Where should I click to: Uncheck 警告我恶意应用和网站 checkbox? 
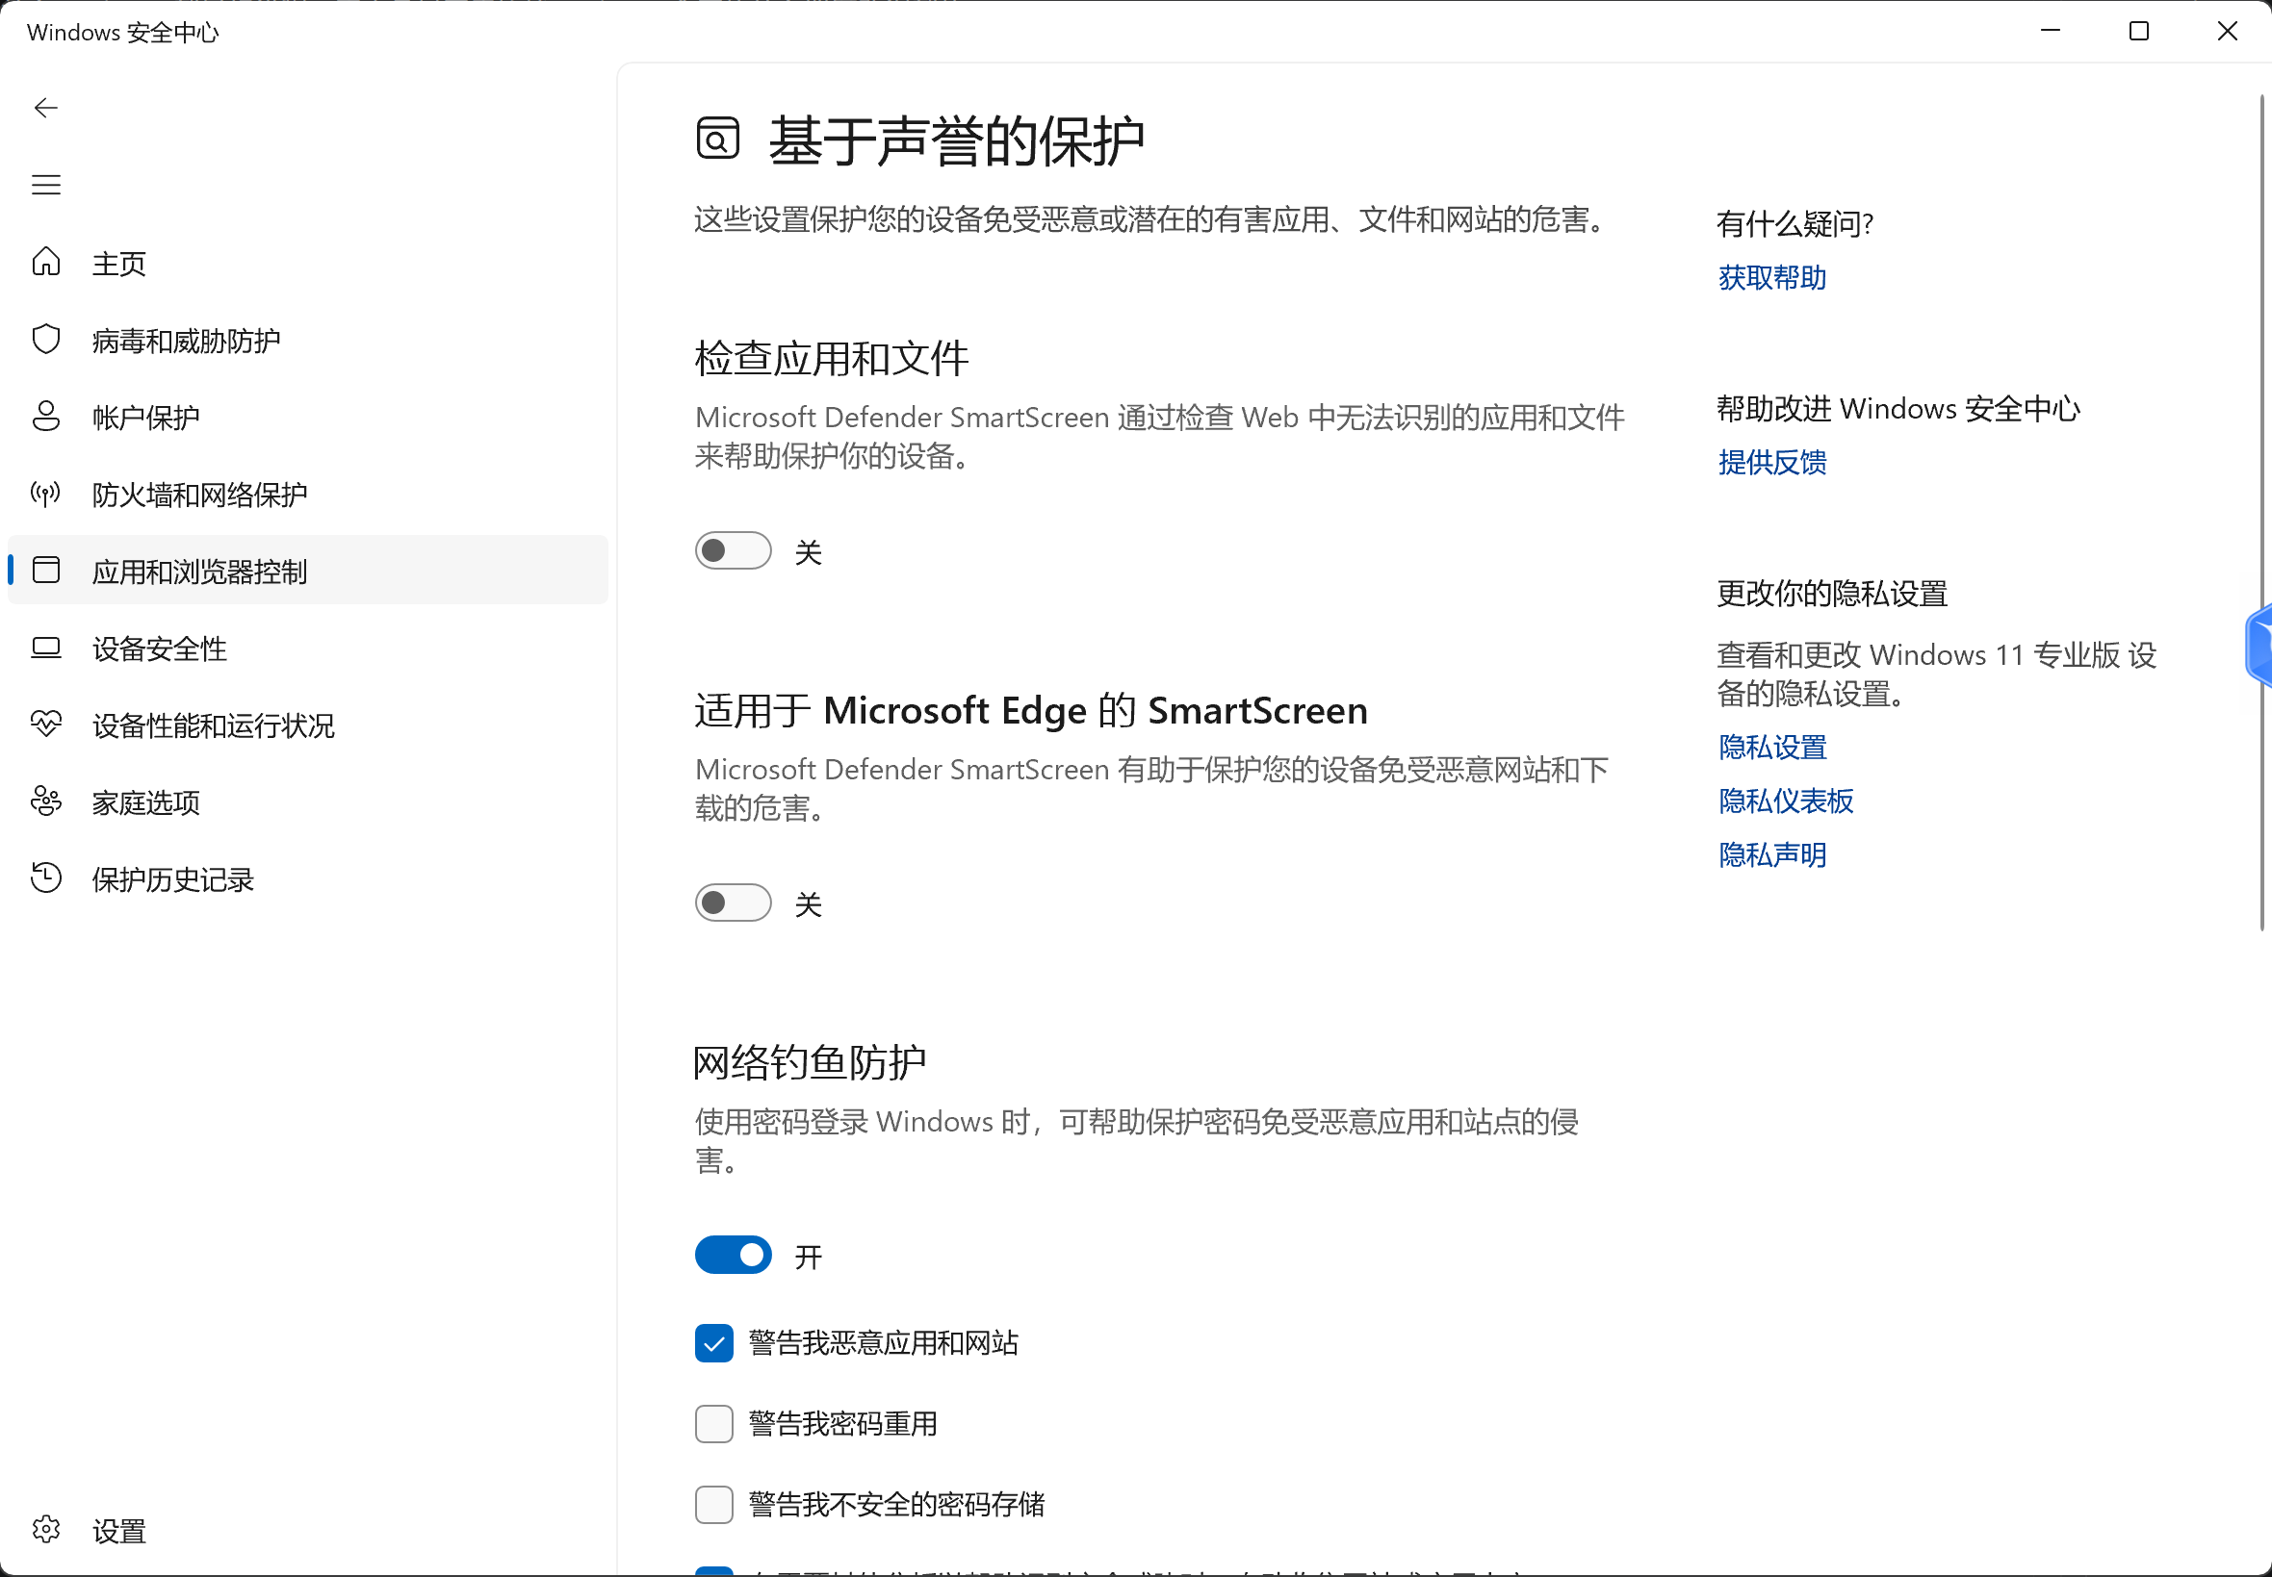(713, 1343)
